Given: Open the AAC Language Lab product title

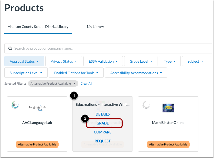Looking at the screenshot, I should [x=37, y=123].
